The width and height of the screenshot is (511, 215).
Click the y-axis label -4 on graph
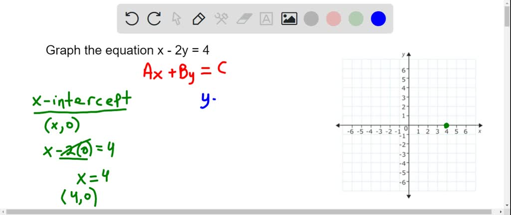point(402,163)
